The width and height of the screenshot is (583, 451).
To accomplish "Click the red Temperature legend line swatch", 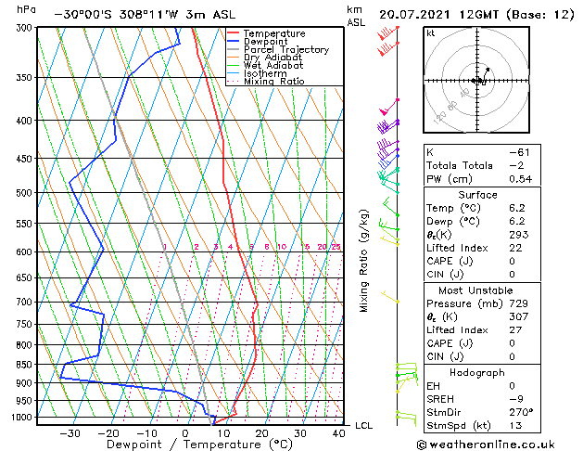I will point(234,33).
